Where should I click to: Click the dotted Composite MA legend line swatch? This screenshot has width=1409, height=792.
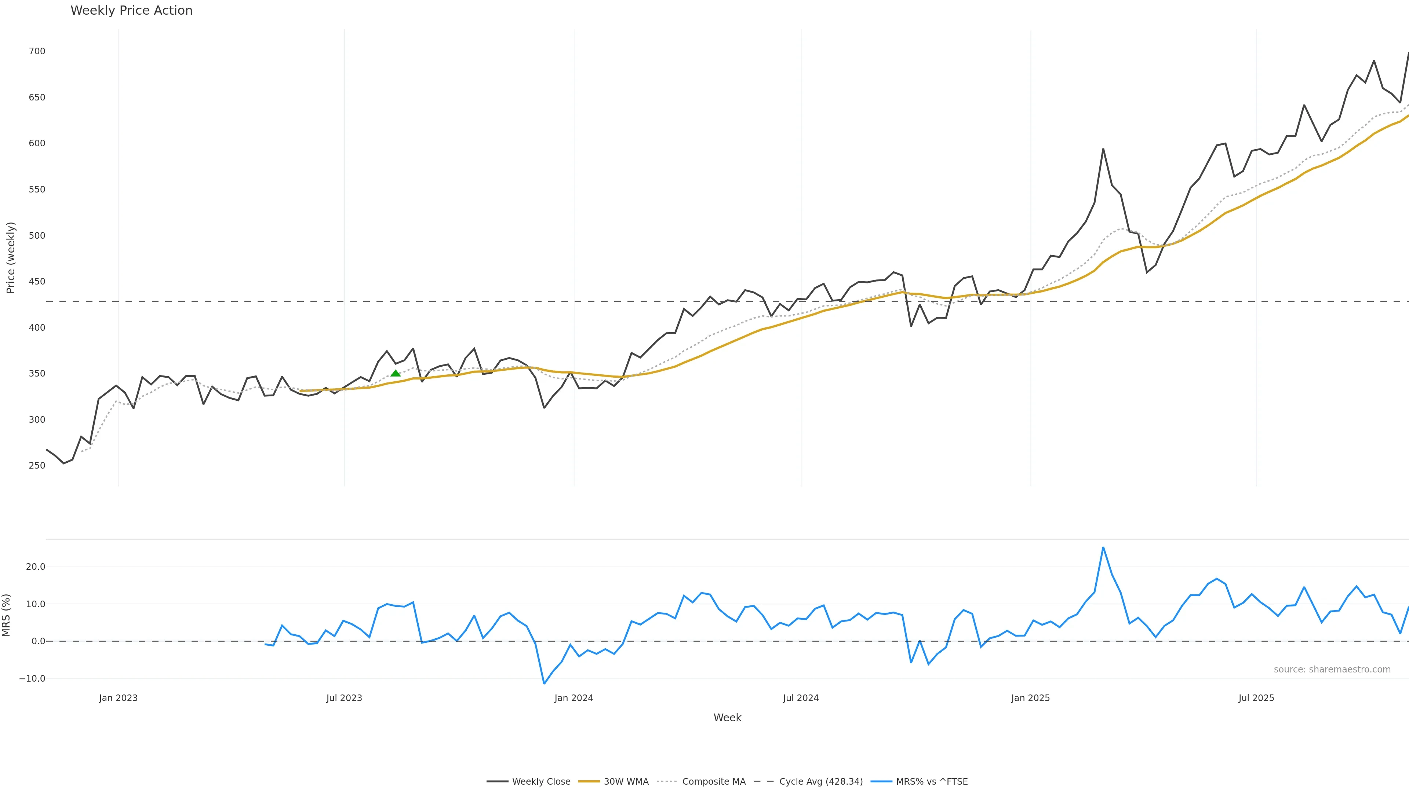coord(667,782)
